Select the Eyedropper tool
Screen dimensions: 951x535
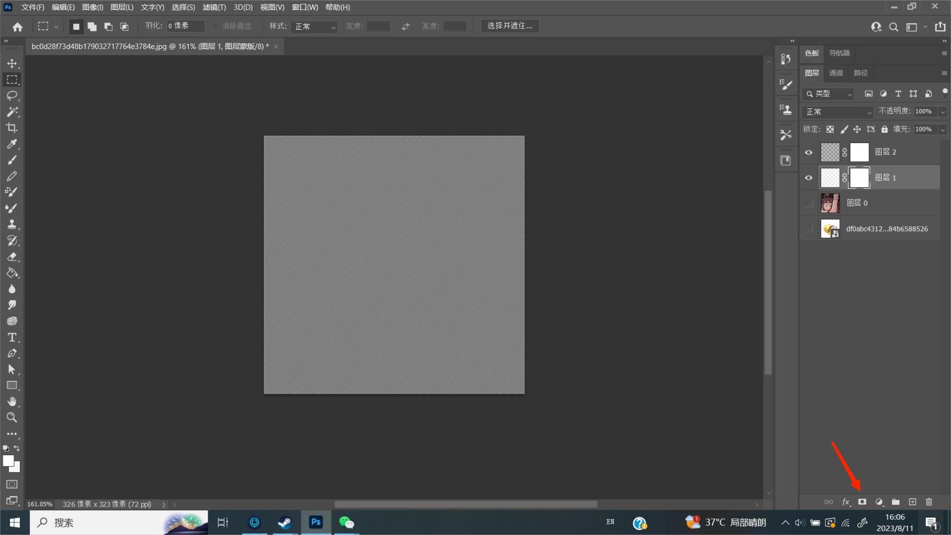click(12, 144)
